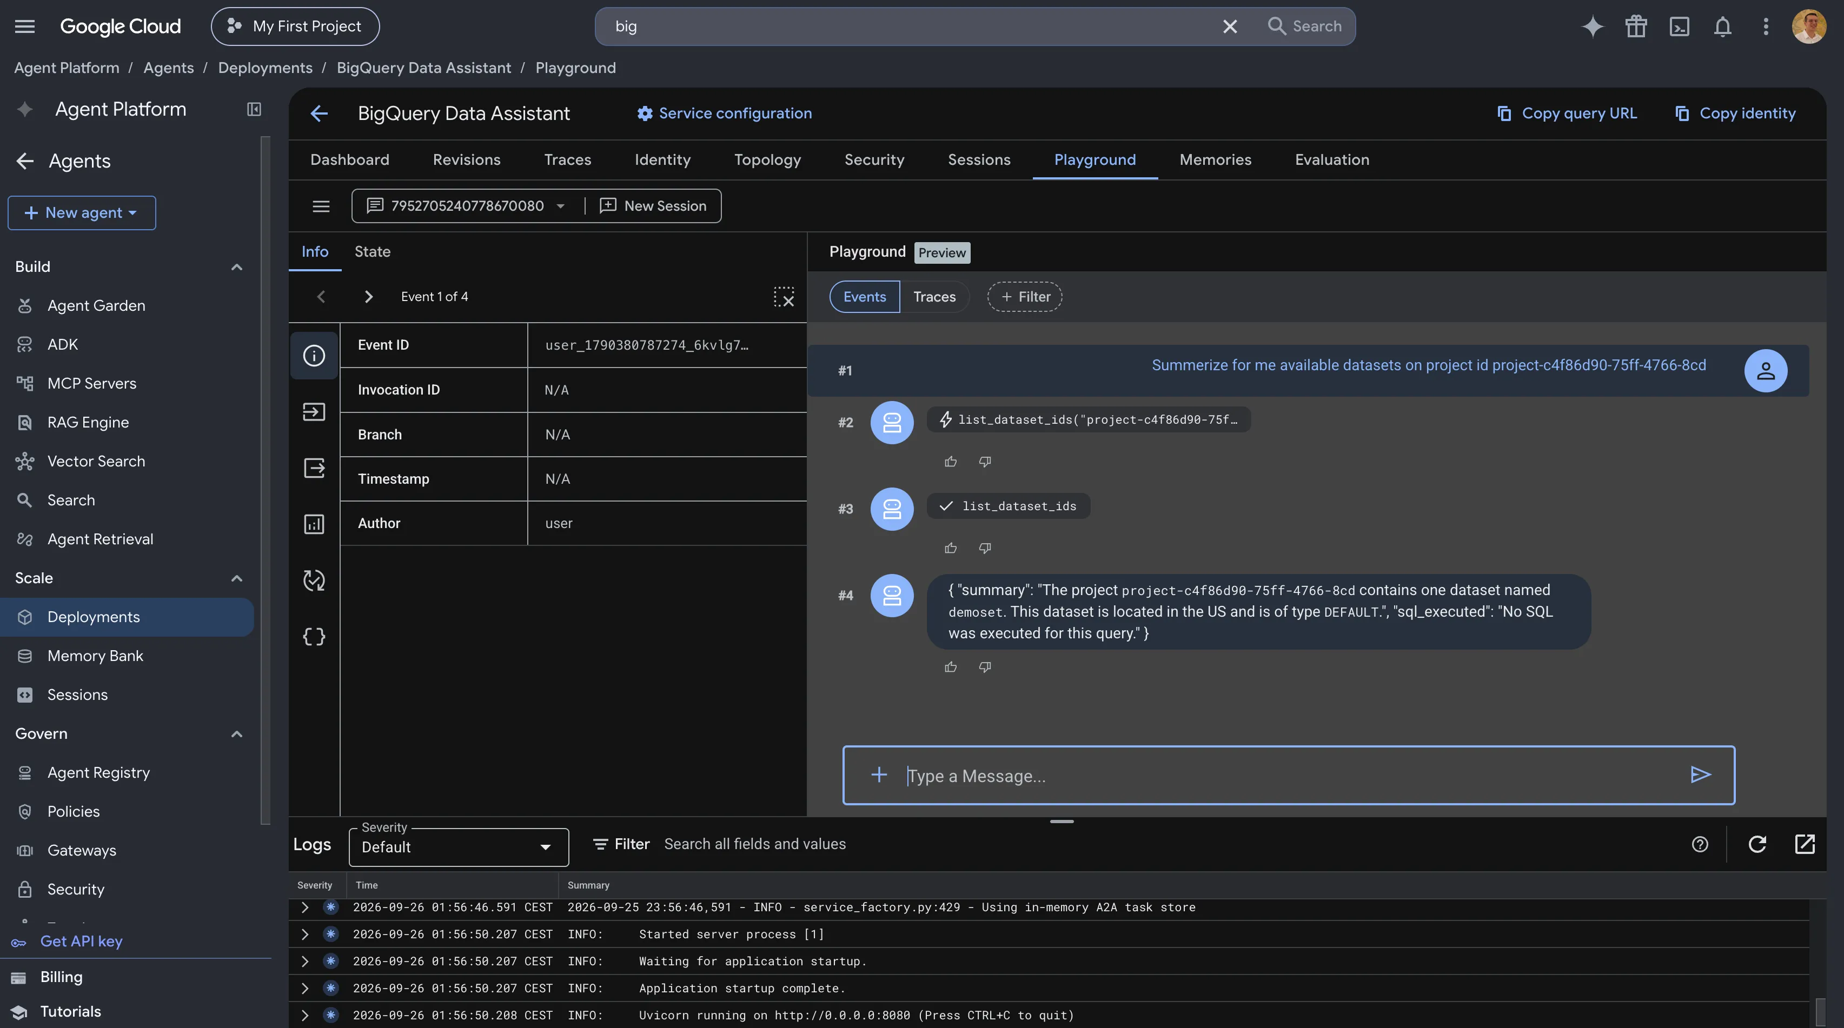The image size is (1844, 1028).
Task: Open the raw JSON braces icon
Action: pyautogui.click(x=314, y=637)
